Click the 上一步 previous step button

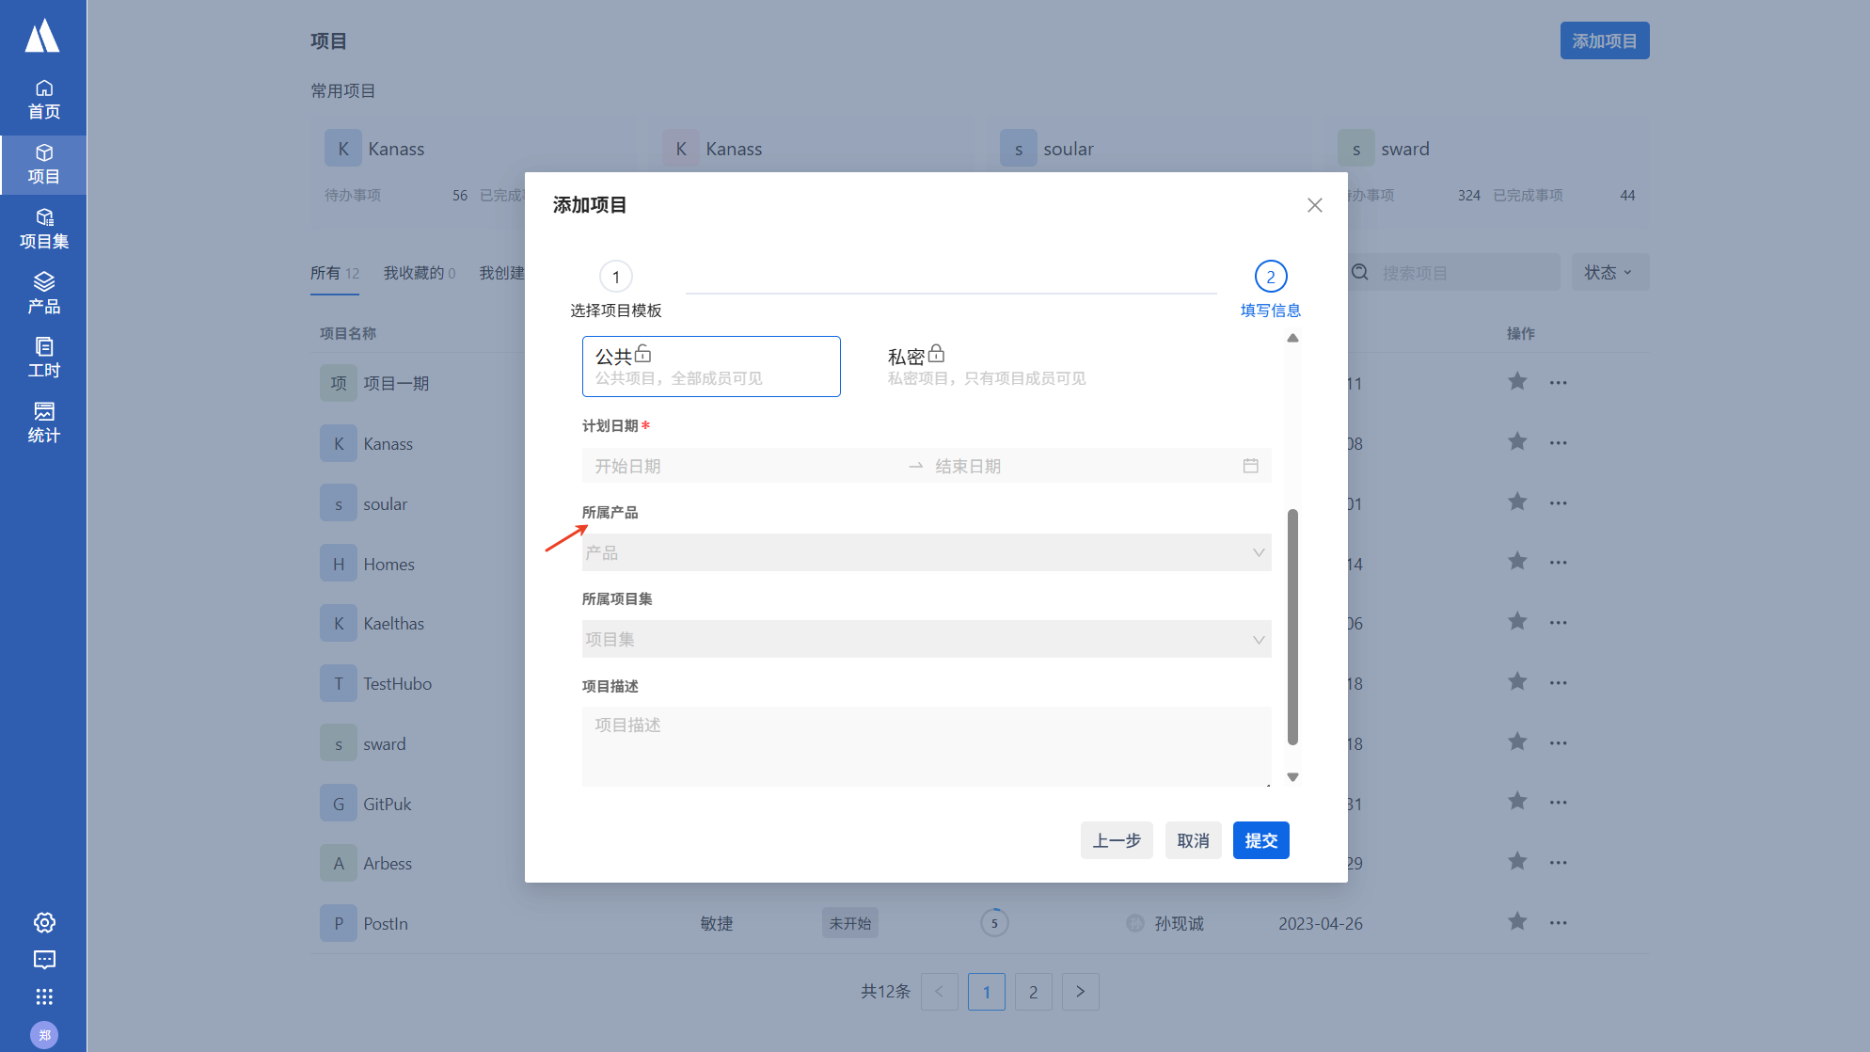click(1117, 840)
